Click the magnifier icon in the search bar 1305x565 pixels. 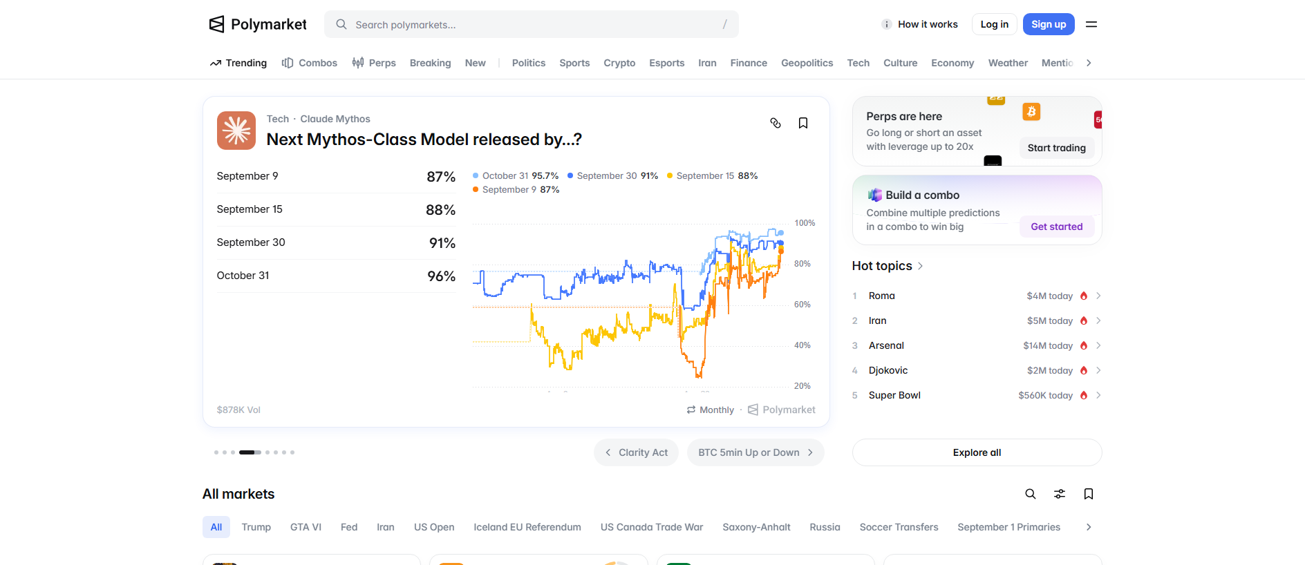click(x=341, y=24)
